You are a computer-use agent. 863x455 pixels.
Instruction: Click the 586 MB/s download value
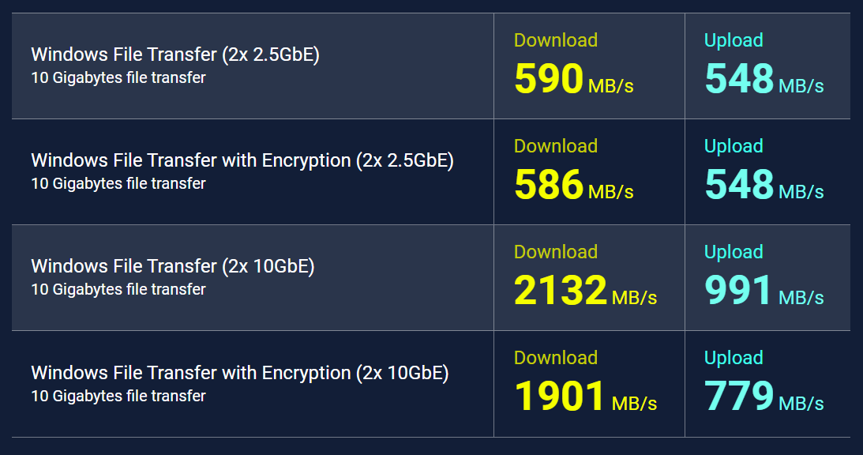[573, 185]
